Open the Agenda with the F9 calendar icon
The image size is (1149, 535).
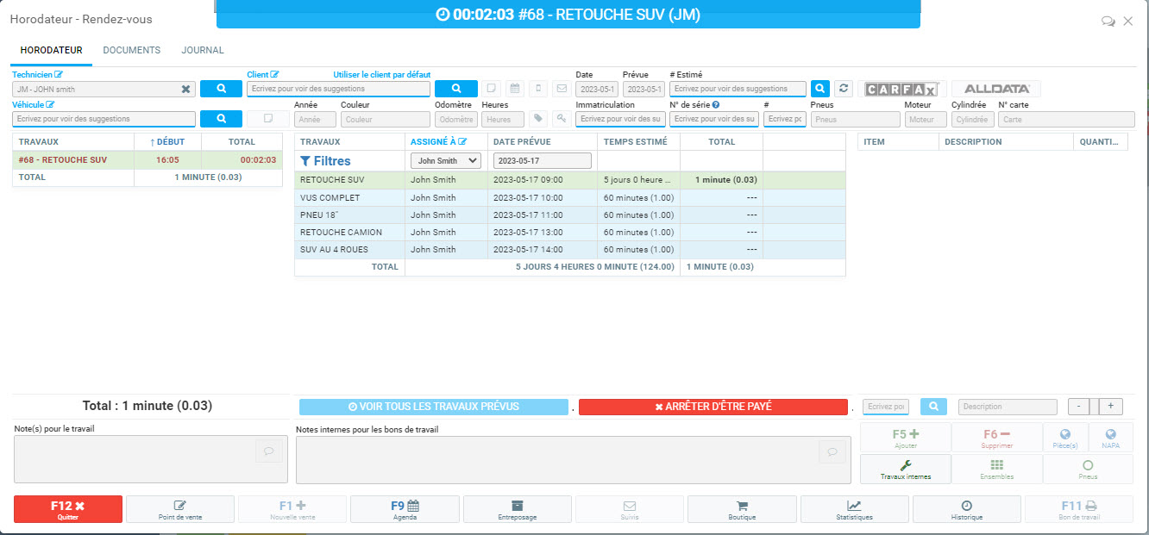point(404,509)
